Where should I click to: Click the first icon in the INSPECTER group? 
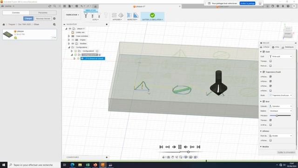[x=129, y=15]
